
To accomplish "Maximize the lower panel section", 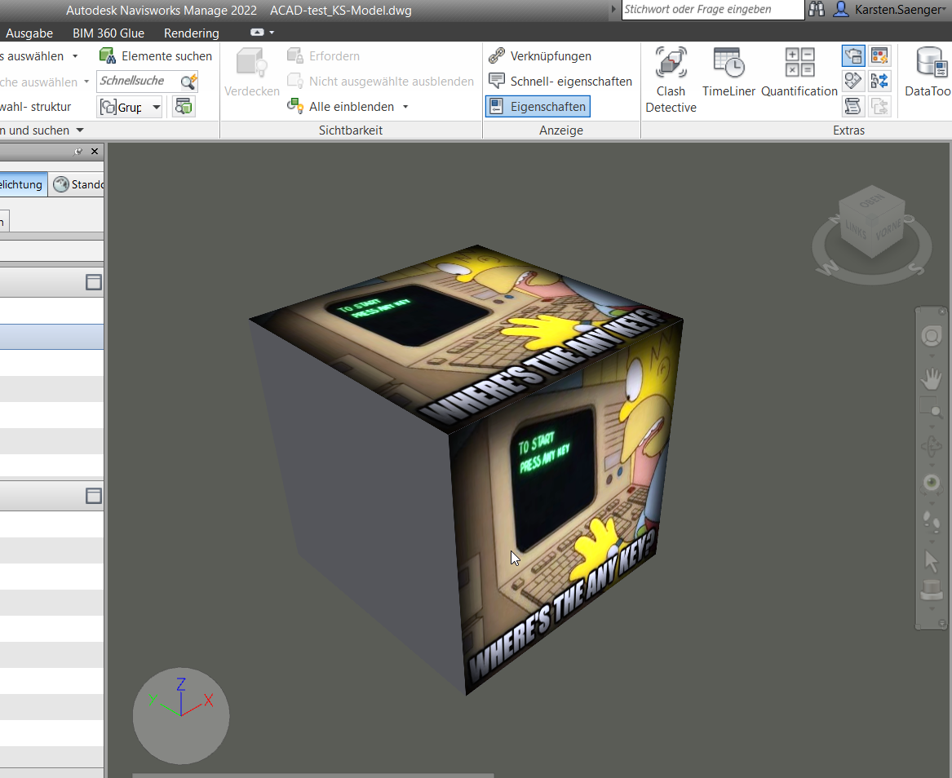I will (94, 496).
